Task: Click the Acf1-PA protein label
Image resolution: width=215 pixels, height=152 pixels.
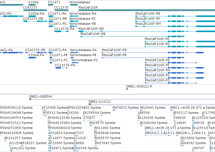Action: 7,50
